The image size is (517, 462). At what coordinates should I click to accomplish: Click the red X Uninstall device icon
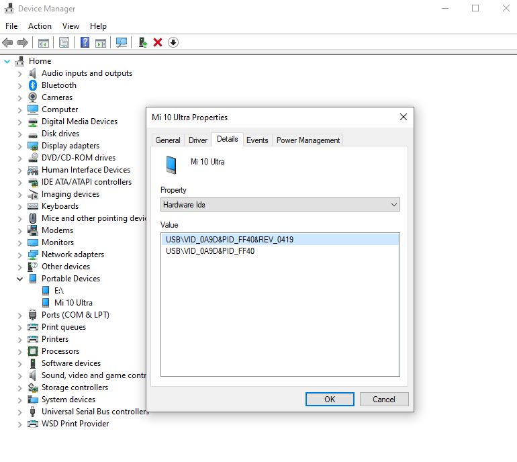click(158, 42)
